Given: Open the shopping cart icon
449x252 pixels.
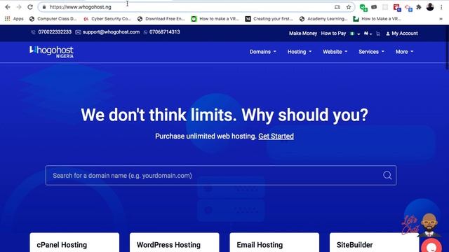Looking at the screenshot, I should tap(378, 34).
